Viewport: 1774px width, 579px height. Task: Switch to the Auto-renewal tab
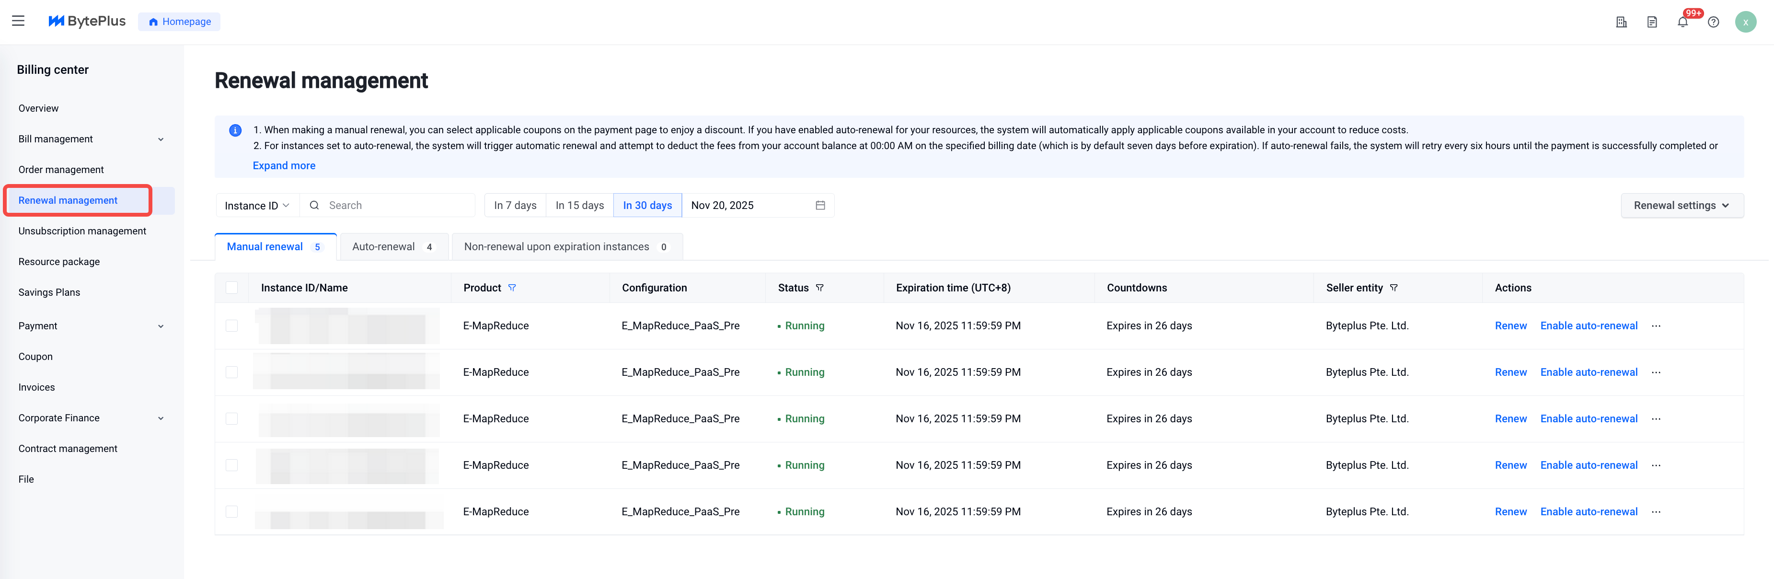click(393, 246)
